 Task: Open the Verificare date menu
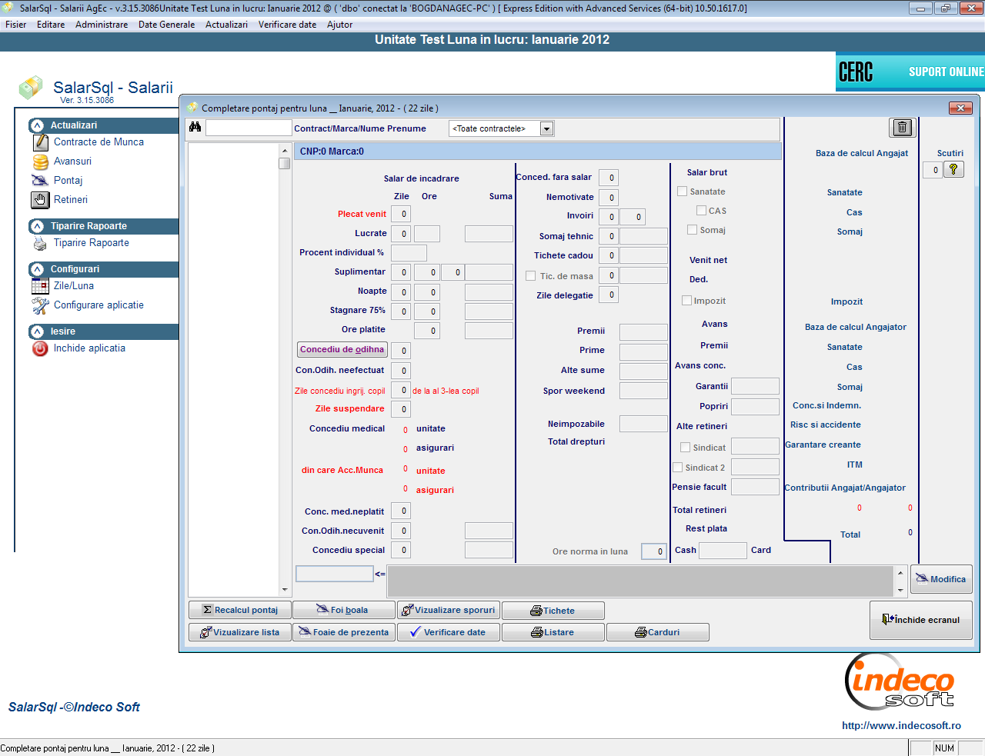tap(287, 25)
